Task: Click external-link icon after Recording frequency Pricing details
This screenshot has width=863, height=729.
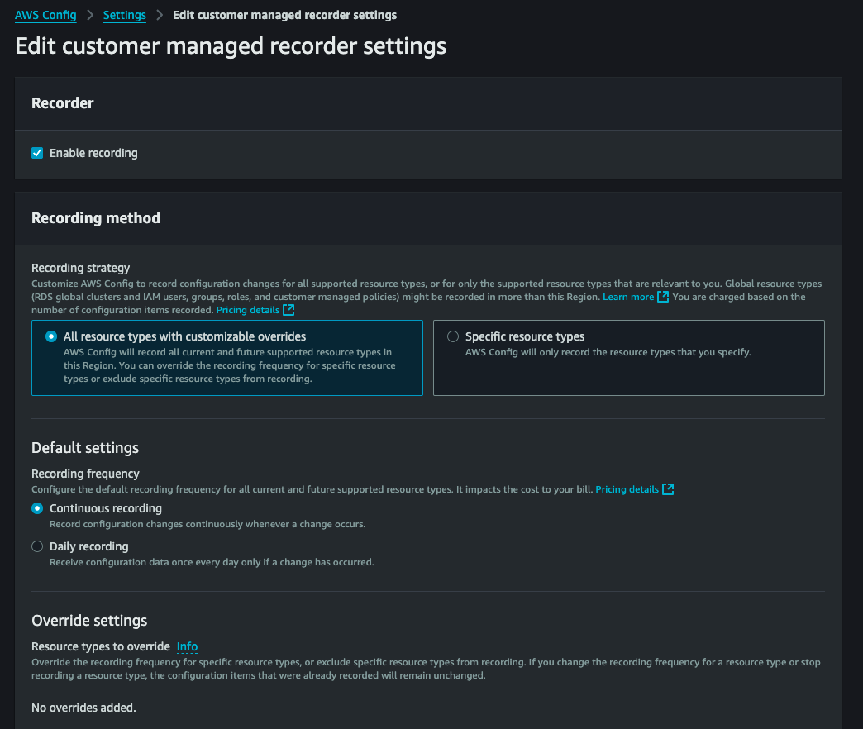Action: [668, 489]
